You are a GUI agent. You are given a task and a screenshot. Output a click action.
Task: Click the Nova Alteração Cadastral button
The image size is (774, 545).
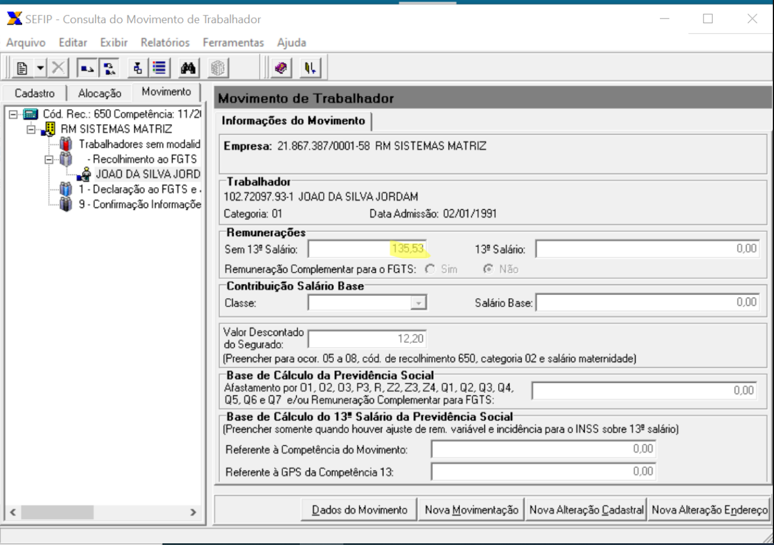pos(586,510)
